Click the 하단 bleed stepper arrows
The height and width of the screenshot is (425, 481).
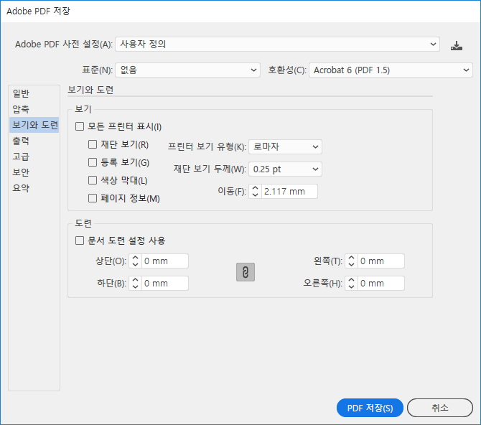coord(135,283)
